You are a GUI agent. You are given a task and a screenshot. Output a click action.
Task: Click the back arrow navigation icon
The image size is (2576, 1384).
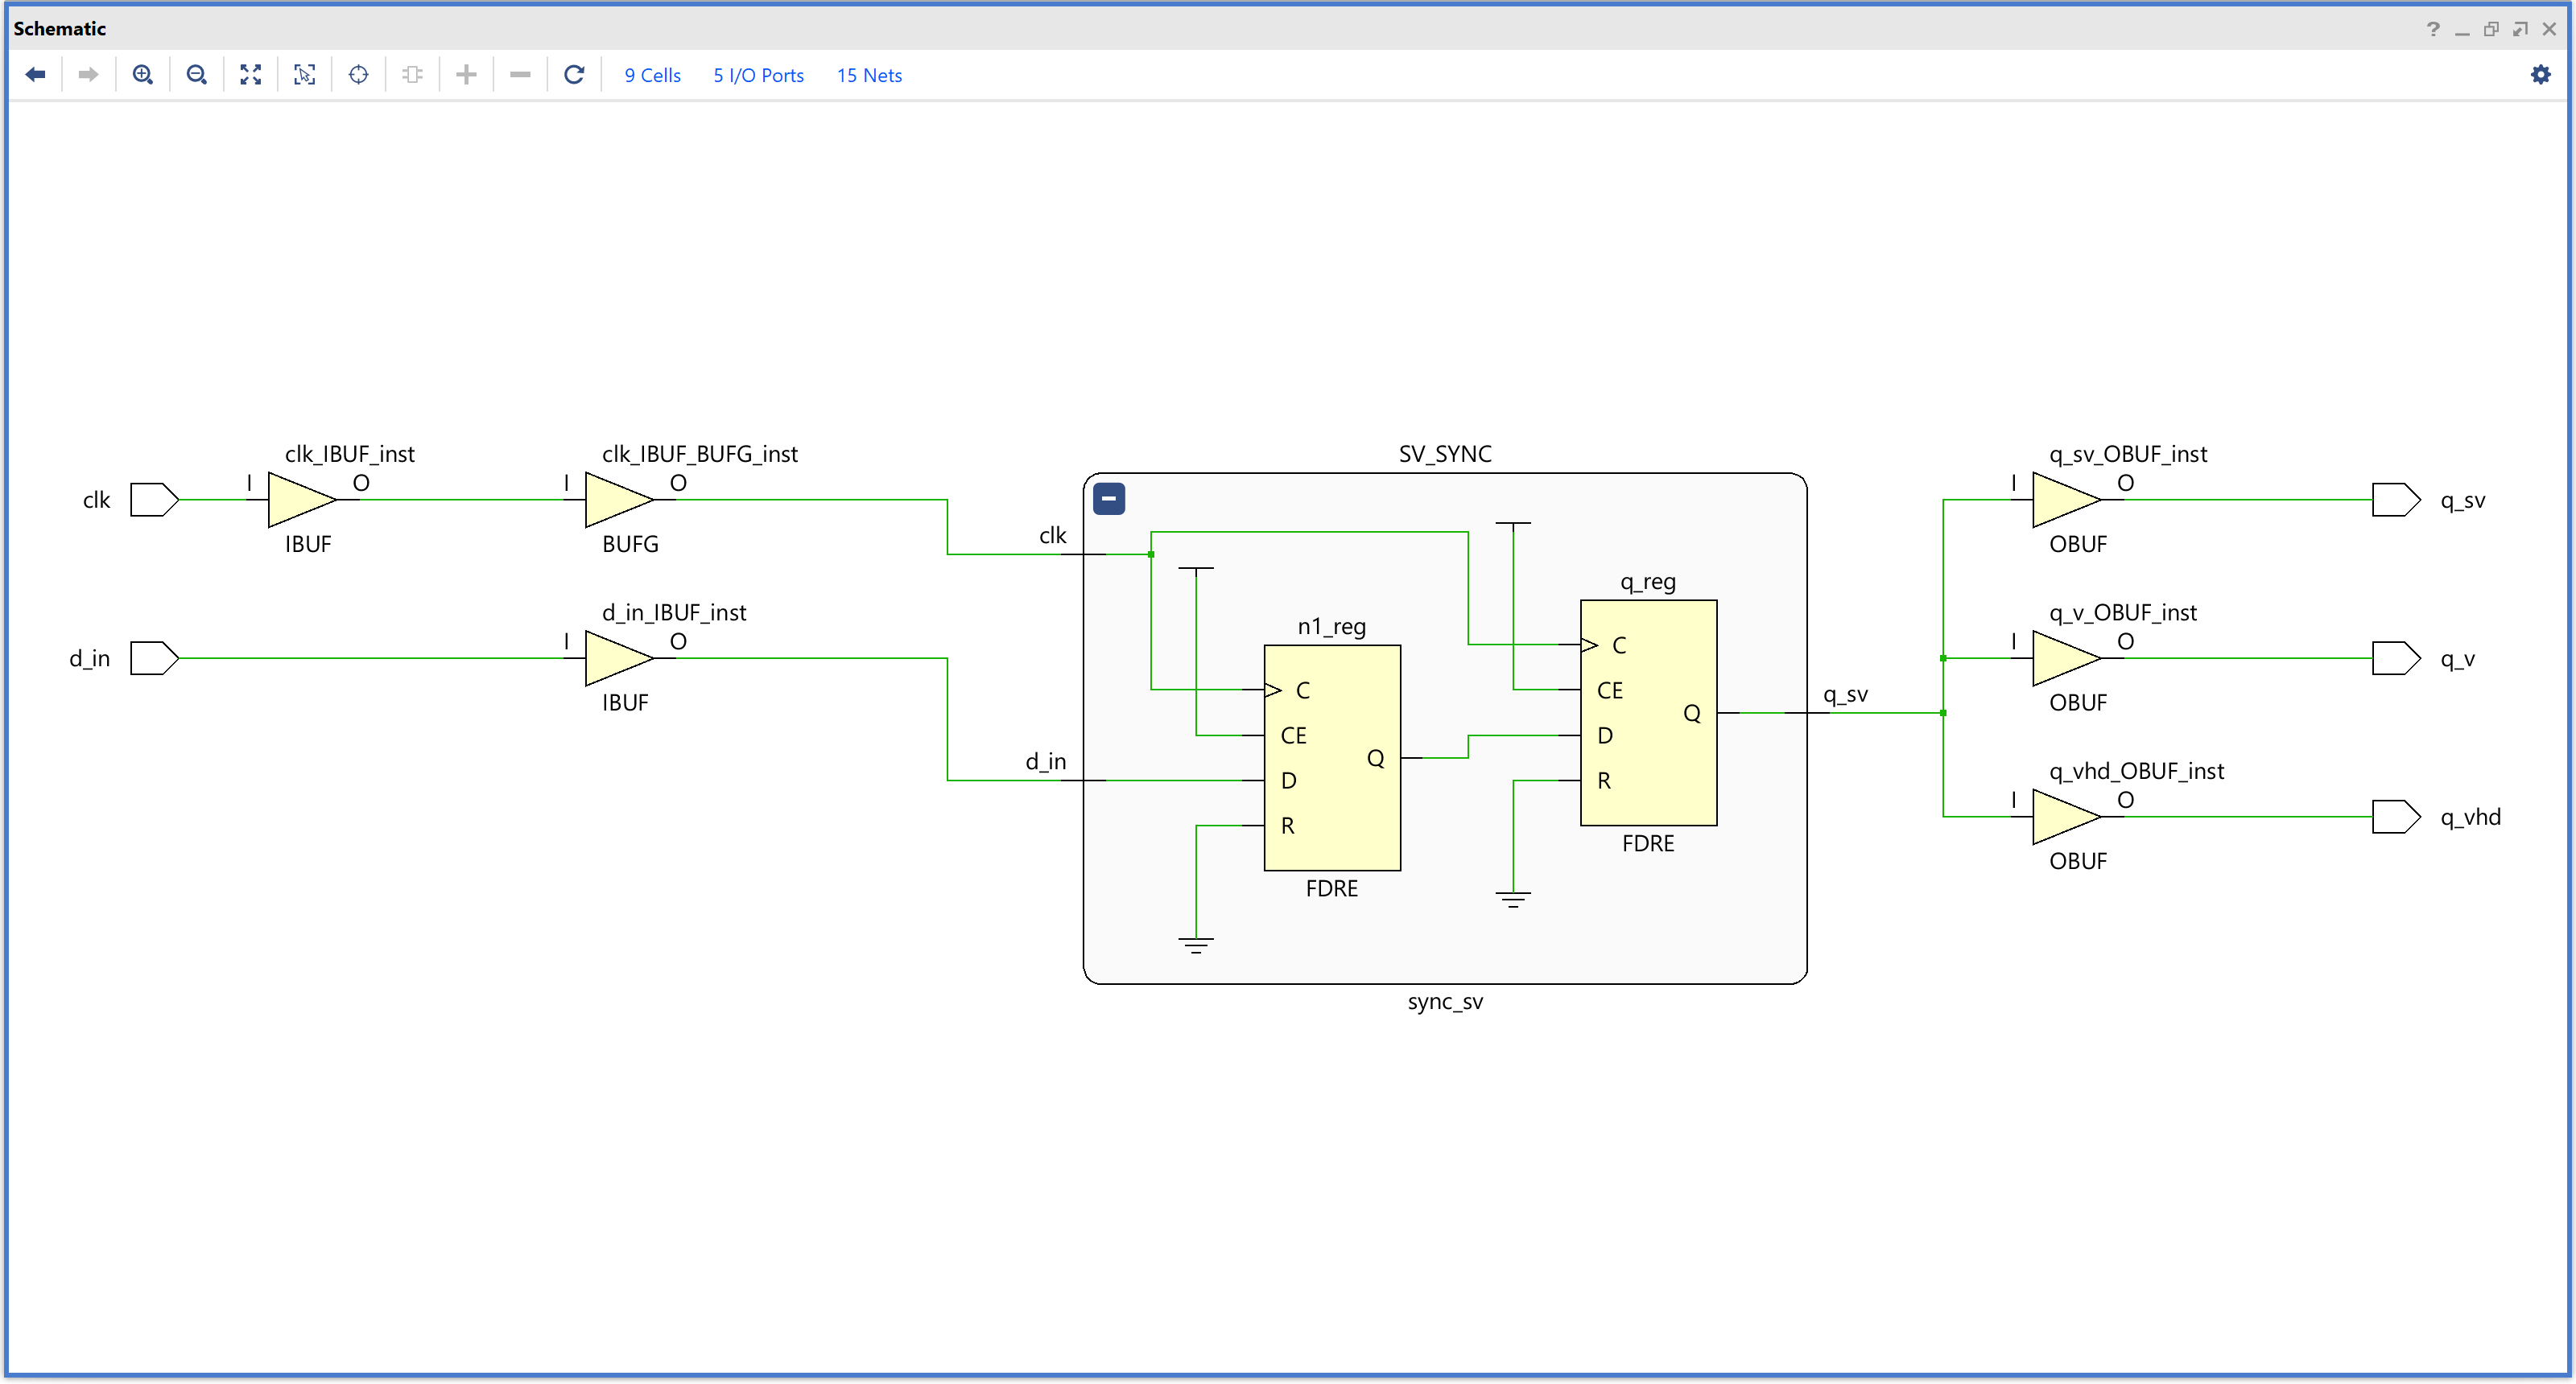[x=36, y=75]
